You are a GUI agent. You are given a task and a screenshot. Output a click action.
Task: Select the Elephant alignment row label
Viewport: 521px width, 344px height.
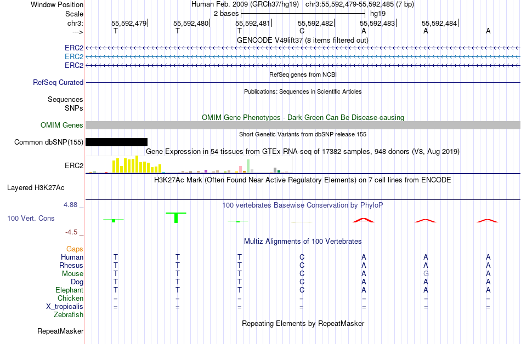[69, 290]
